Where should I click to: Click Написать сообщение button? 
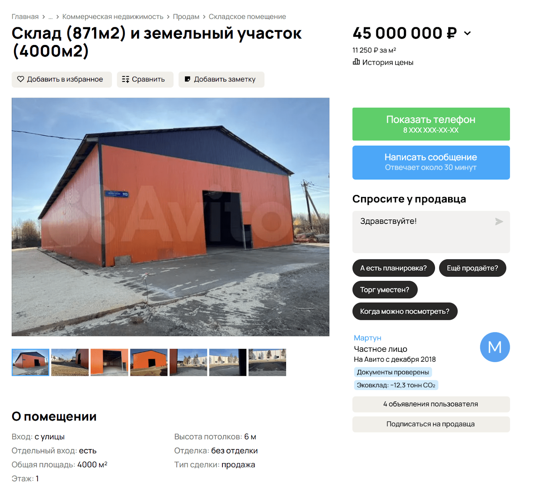[x=431, y=162]
